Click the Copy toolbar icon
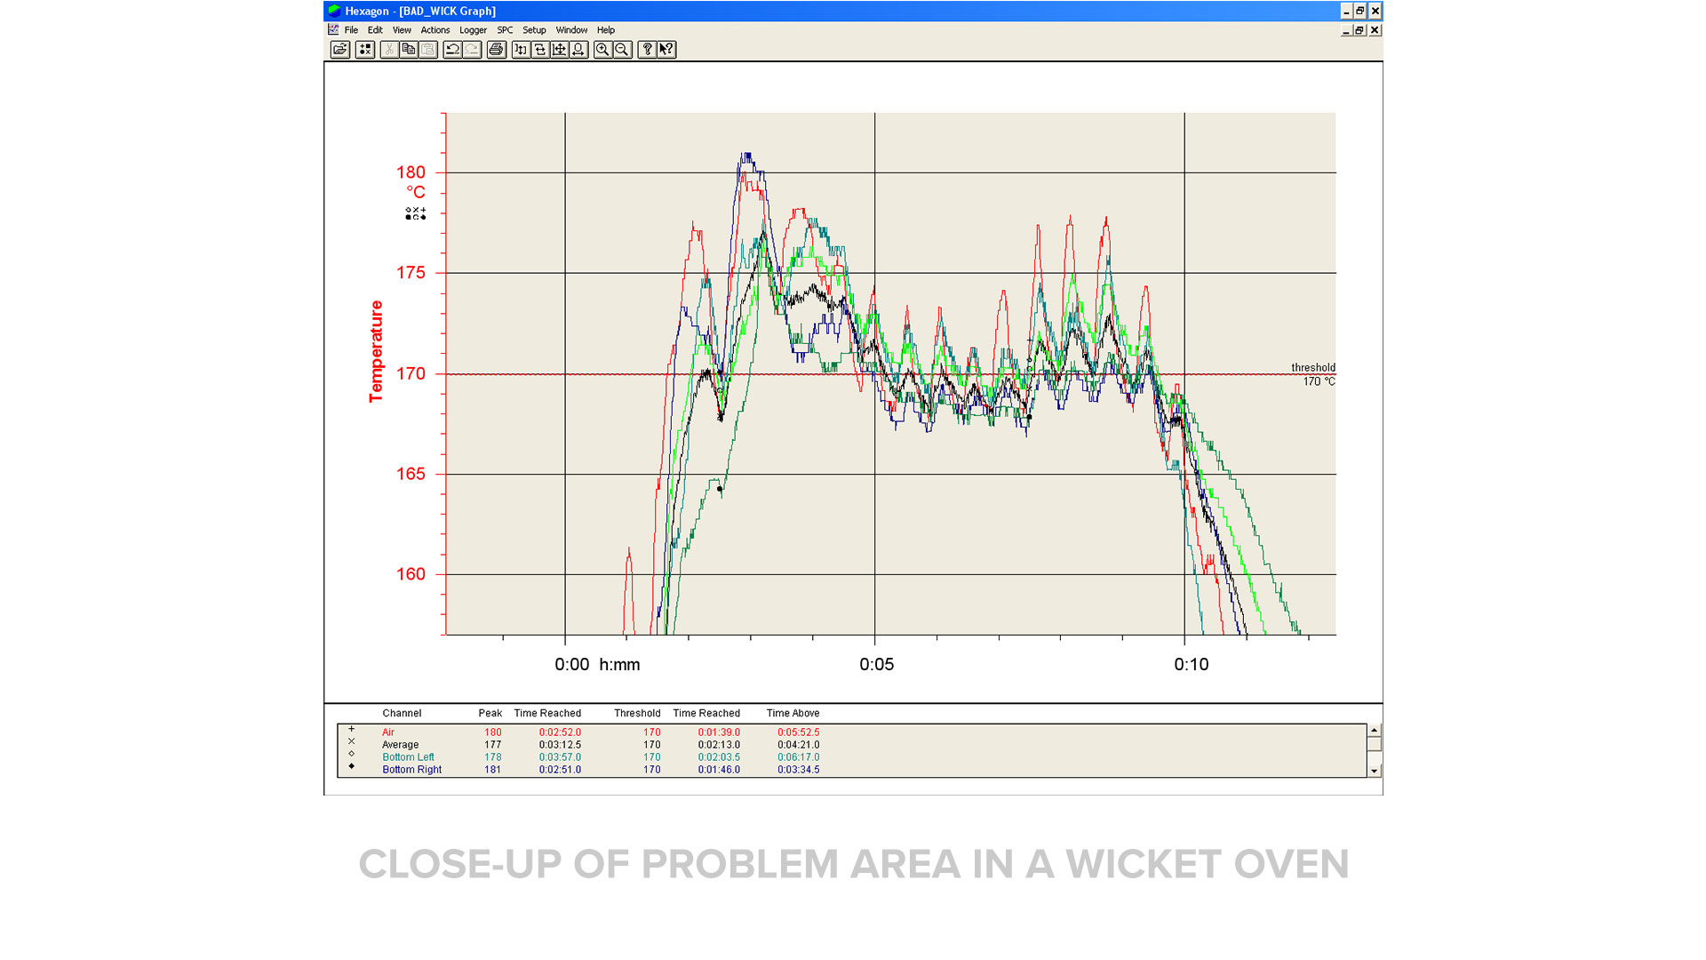This screenshot has height=960, width=1706. pos(409,50)
